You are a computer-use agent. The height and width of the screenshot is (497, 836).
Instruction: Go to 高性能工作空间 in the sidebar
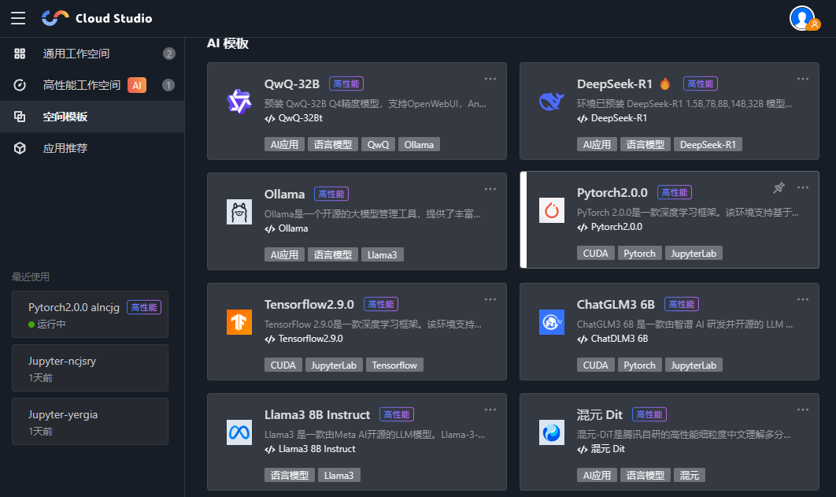(x=92, y=85)
